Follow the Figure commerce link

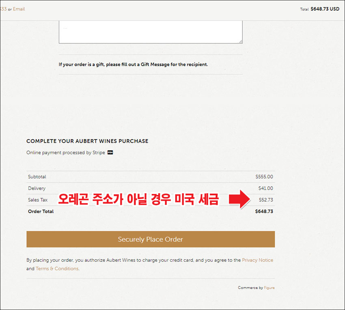[270, 288]
